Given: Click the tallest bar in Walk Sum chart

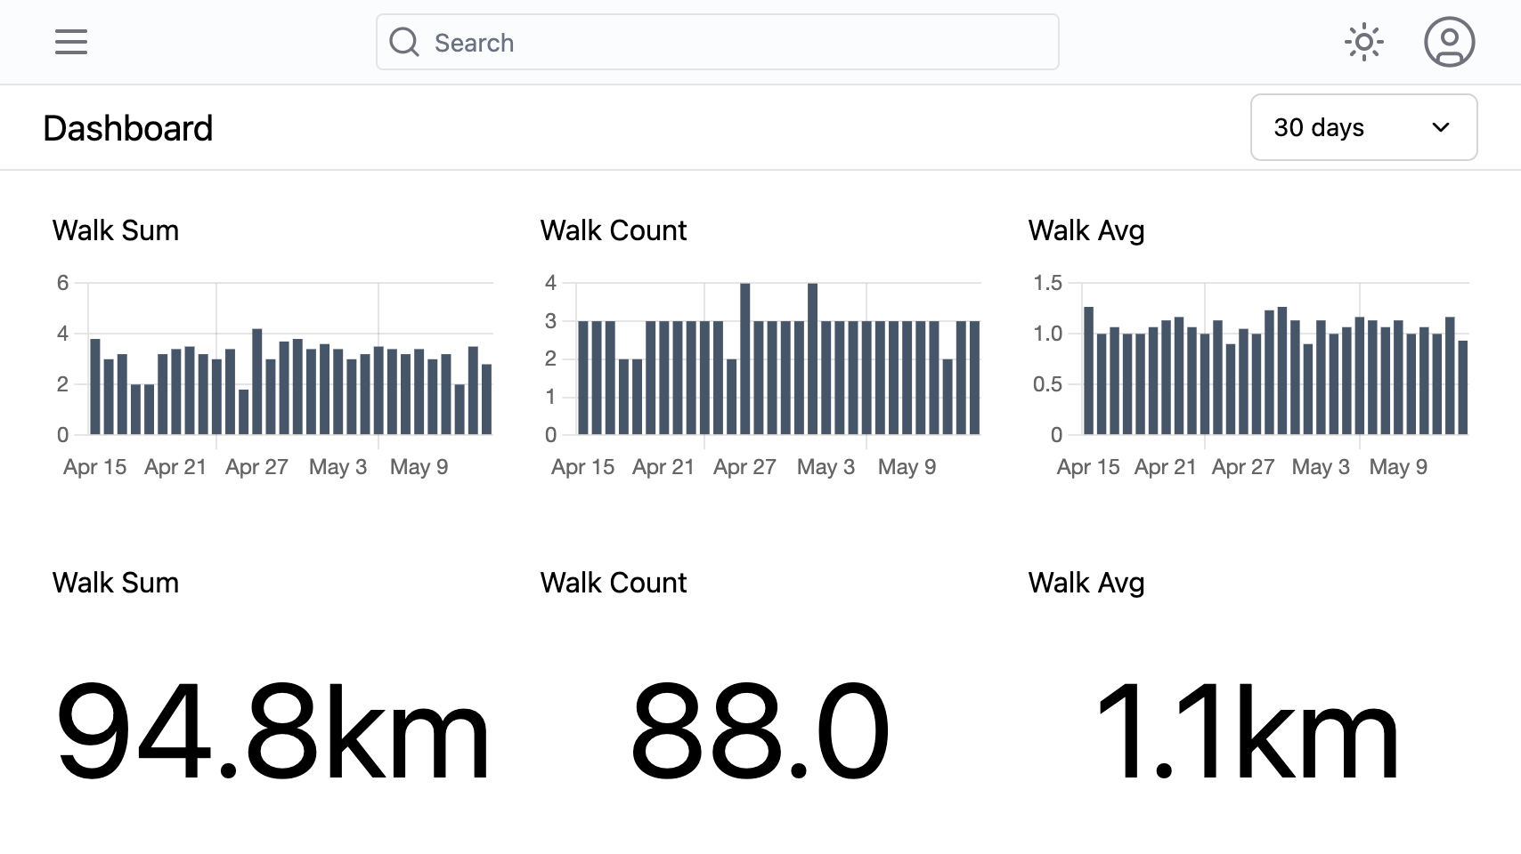Looking at the screenshot, I should click(x=256, y=382).
